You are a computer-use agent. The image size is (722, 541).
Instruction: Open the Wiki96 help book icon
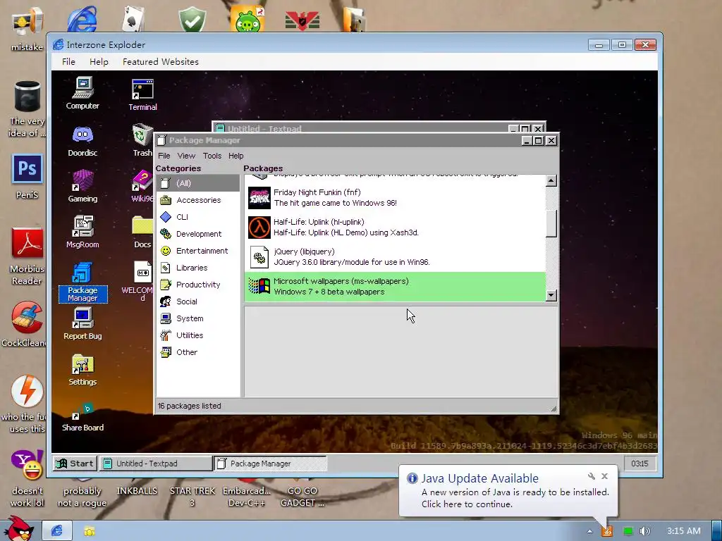142,186
